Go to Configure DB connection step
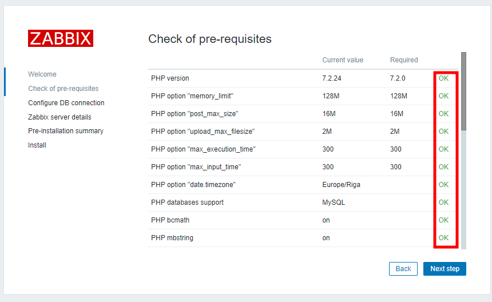 click(x=66, y=103)
